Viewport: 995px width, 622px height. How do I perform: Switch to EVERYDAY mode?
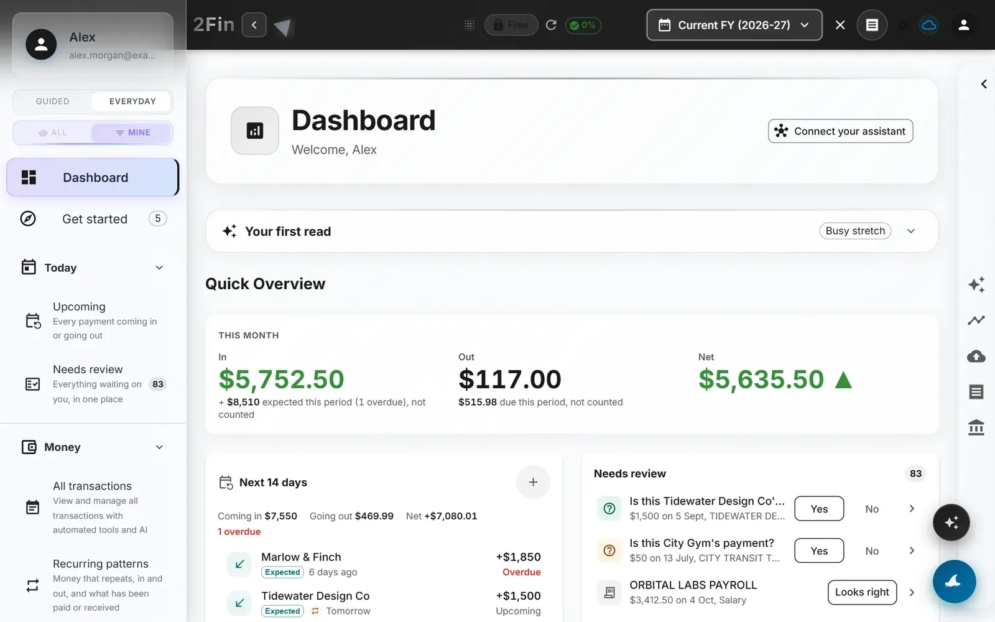tap(132, 101)
